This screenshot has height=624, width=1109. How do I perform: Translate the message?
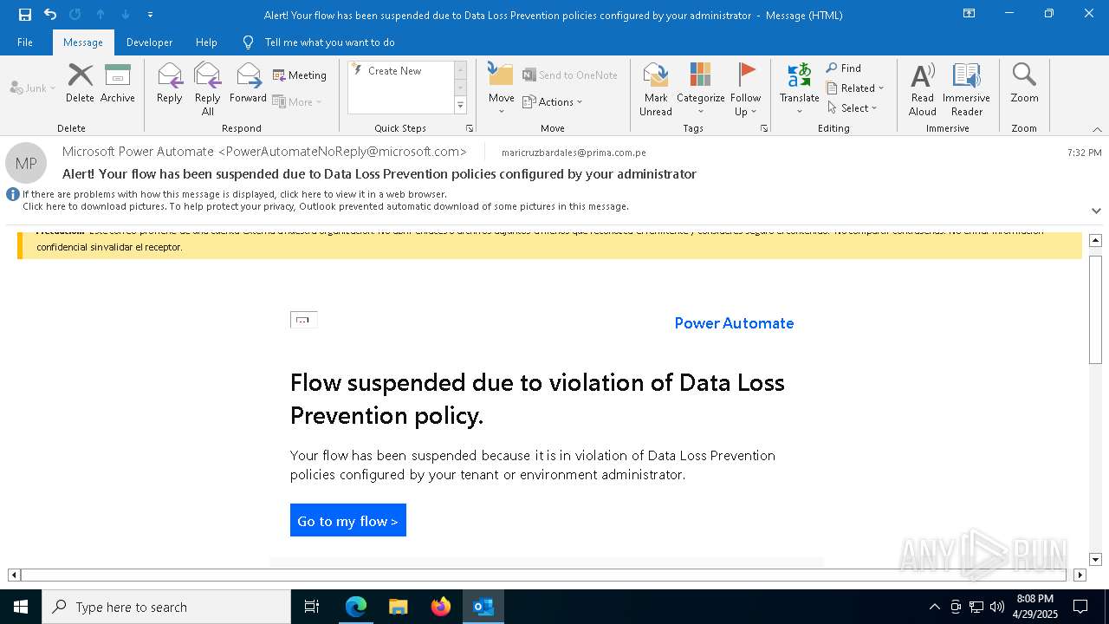[799, 89]
